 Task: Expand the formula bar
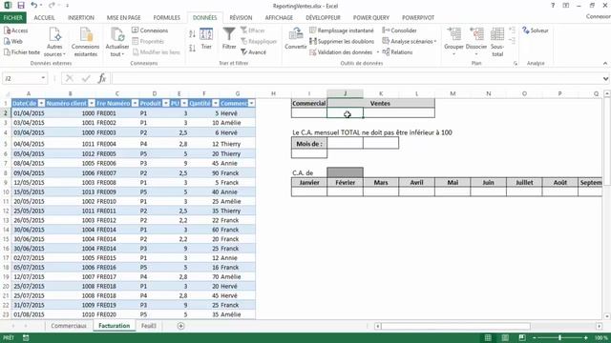[605, 78]
